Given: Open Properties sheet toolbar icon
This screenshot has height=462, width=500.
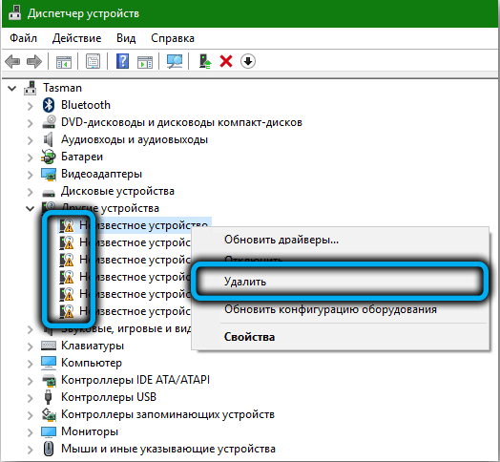Looking at the screenshot, I should point(93,61).
